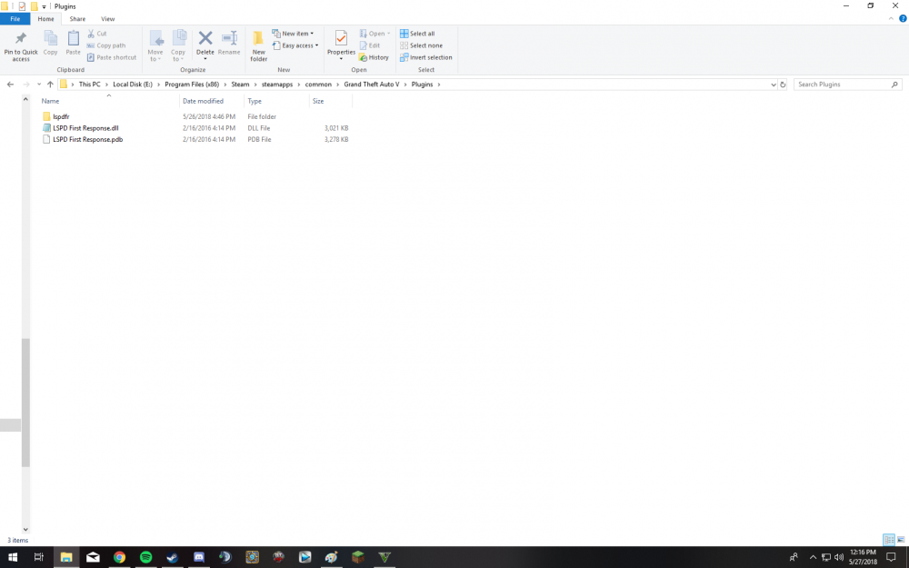
Task: Select LSPD First Response.pdb file
Action: (88, 140)
